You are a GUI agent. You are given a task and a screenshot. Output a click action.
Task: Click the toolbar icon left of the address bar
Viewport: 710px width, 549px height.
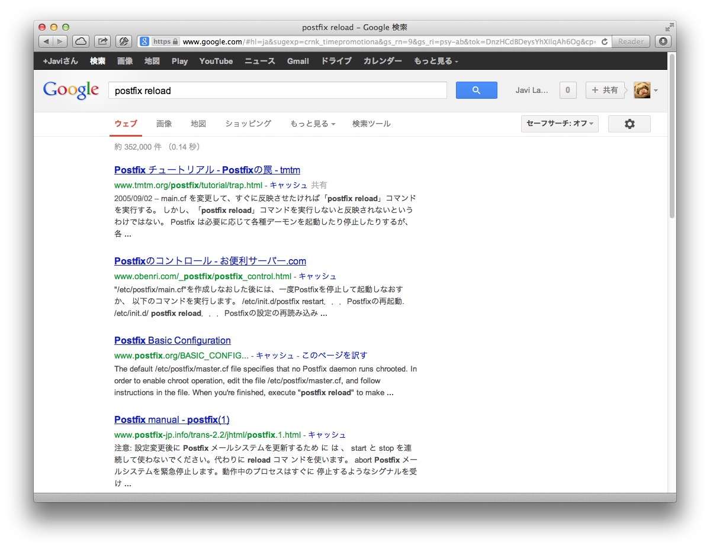coord(124,41)
